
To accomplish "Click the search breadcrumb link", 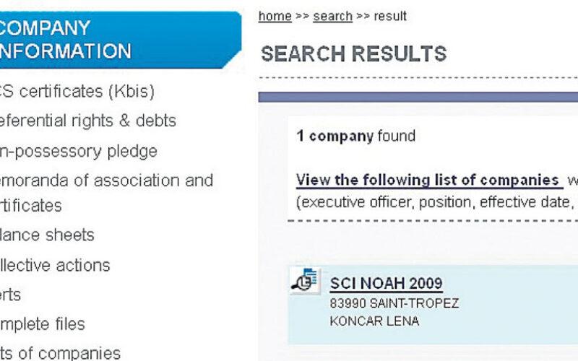I will pos(332,16).
